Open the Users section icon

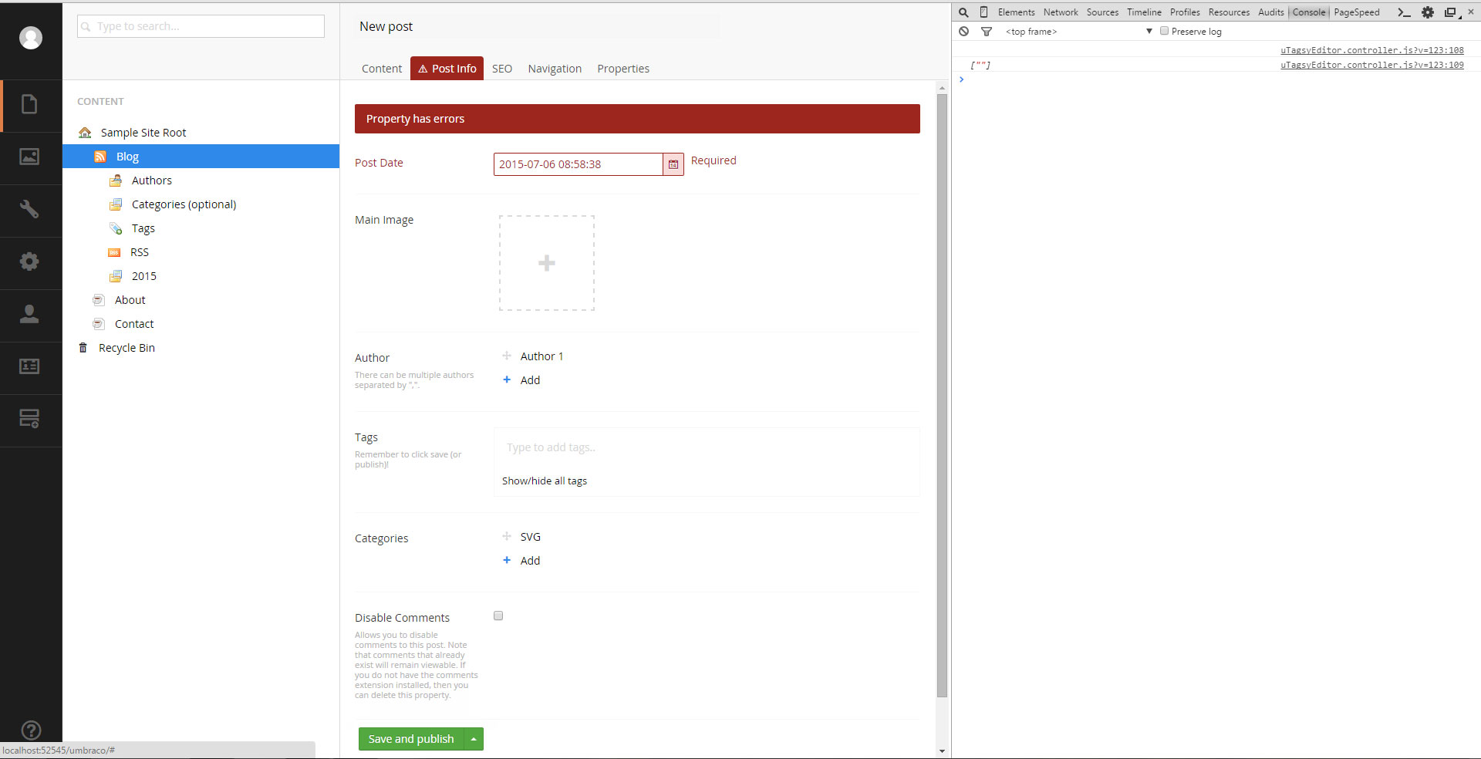(x=29, y=314)
